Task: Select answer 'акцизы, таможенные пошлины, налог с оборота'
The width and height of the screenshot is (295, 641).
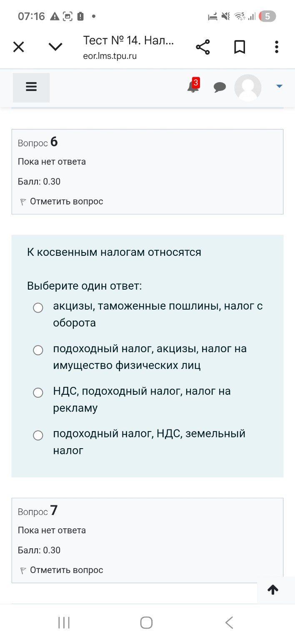Action: [x=38, y=308]
